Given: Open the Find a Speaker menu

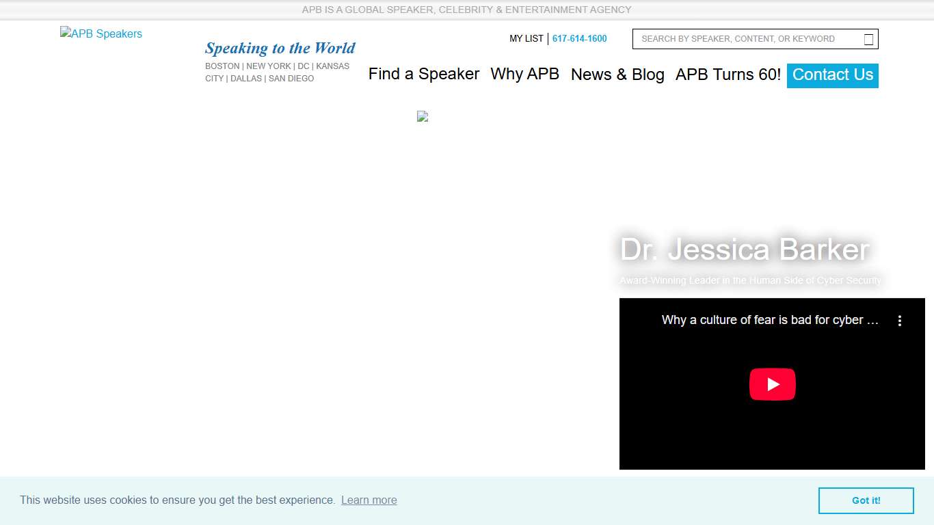Looking at the screenshot, I should point(424,75).
